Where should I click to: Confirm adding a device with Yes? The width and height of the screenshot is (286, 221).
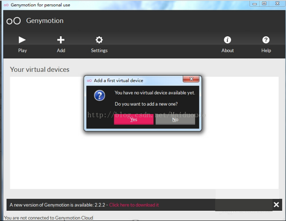point(134,120)
